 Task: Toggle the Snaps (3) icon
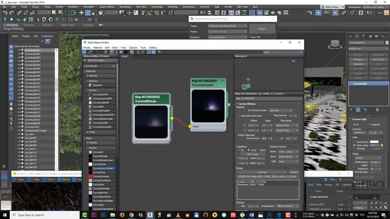(x=143, y=12)
